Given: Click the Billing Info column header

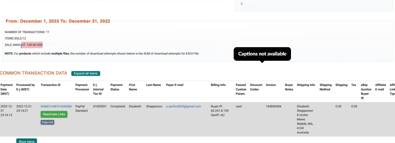Looking at the screenshot, I should [218, 85].
